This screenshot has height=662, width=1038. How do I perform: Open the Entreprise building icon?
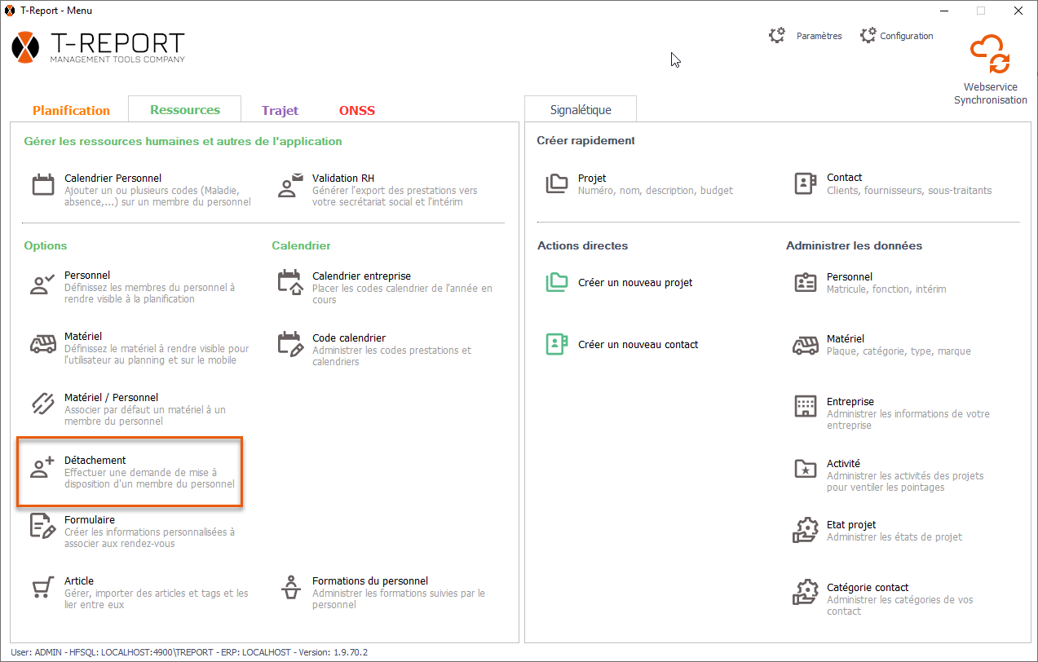[x=805, y=406]
